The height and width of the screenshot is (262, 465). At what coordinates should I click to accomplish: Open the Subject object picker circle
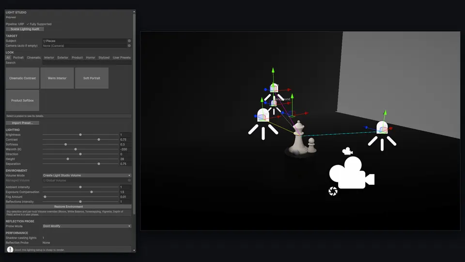point(129,41)
